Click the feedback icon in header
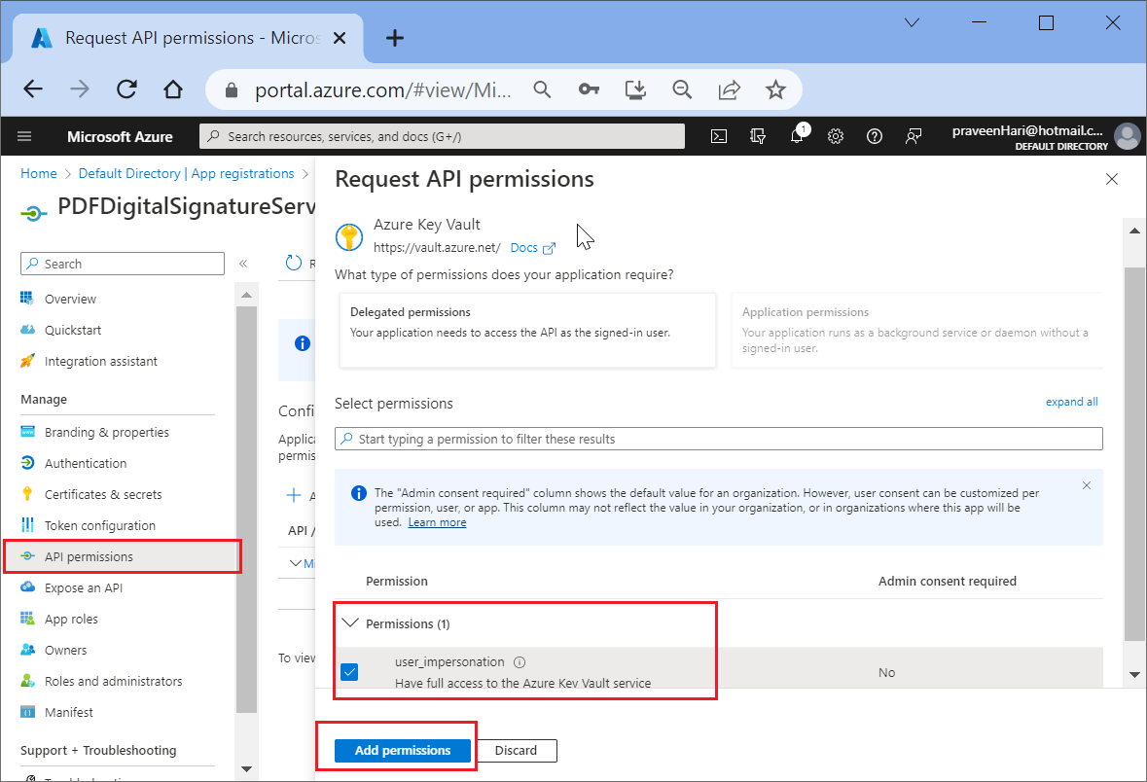Screen dimensions: 1147x782 (913, 136)
